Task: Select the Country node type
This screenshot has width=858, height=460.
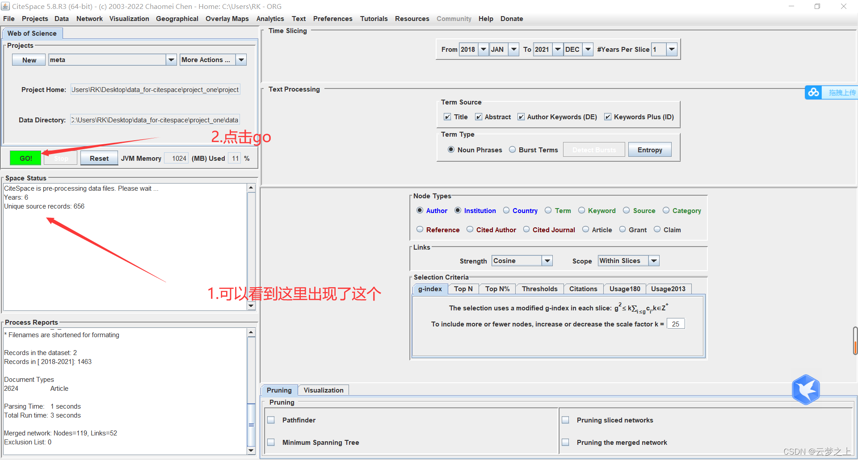Action: point(506,210)
